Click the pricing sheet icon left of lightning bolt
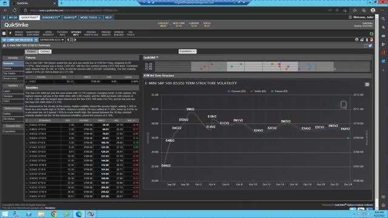388x218 pixels. point(4,33)
